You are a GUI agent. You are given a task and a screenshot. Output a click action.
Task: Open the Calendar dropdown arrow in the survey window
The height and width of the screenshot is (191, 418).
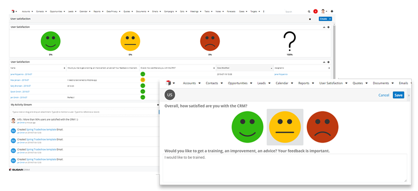coord(292,83)
